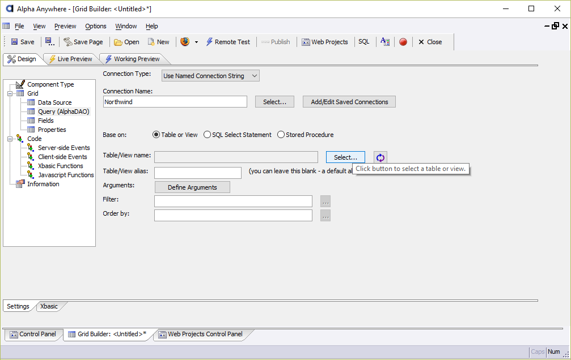Select the Grid tree item

[33, 93]
